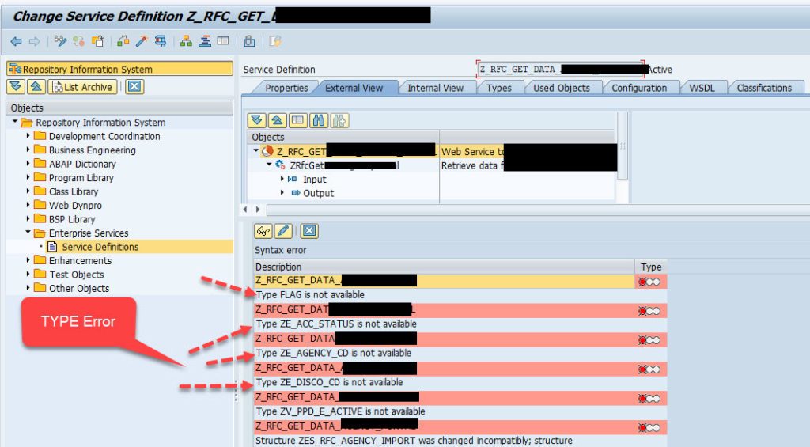Click the List Archive button
This screenshot has width=810, height=447.
pos(82,87)
